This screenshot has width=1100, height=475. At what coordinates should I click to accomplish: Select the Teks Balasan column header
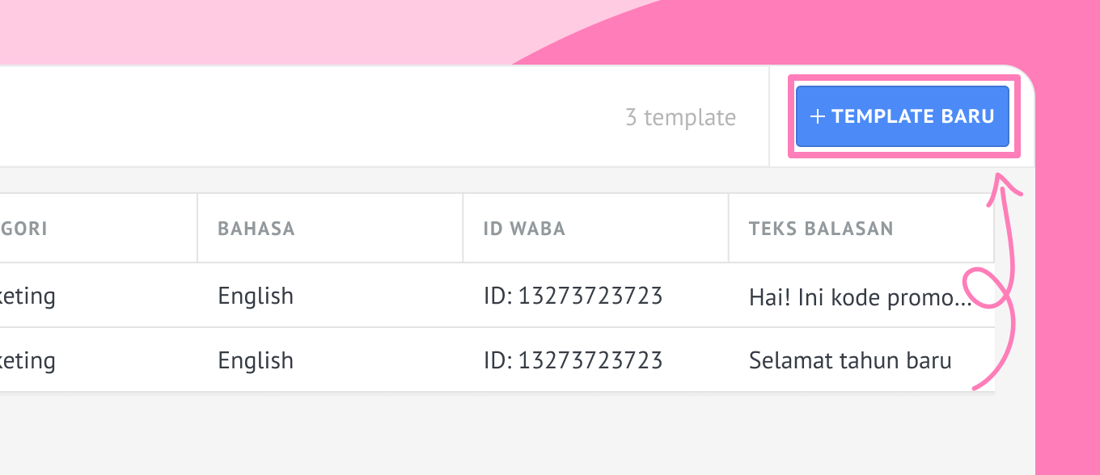tap(821, 229)
